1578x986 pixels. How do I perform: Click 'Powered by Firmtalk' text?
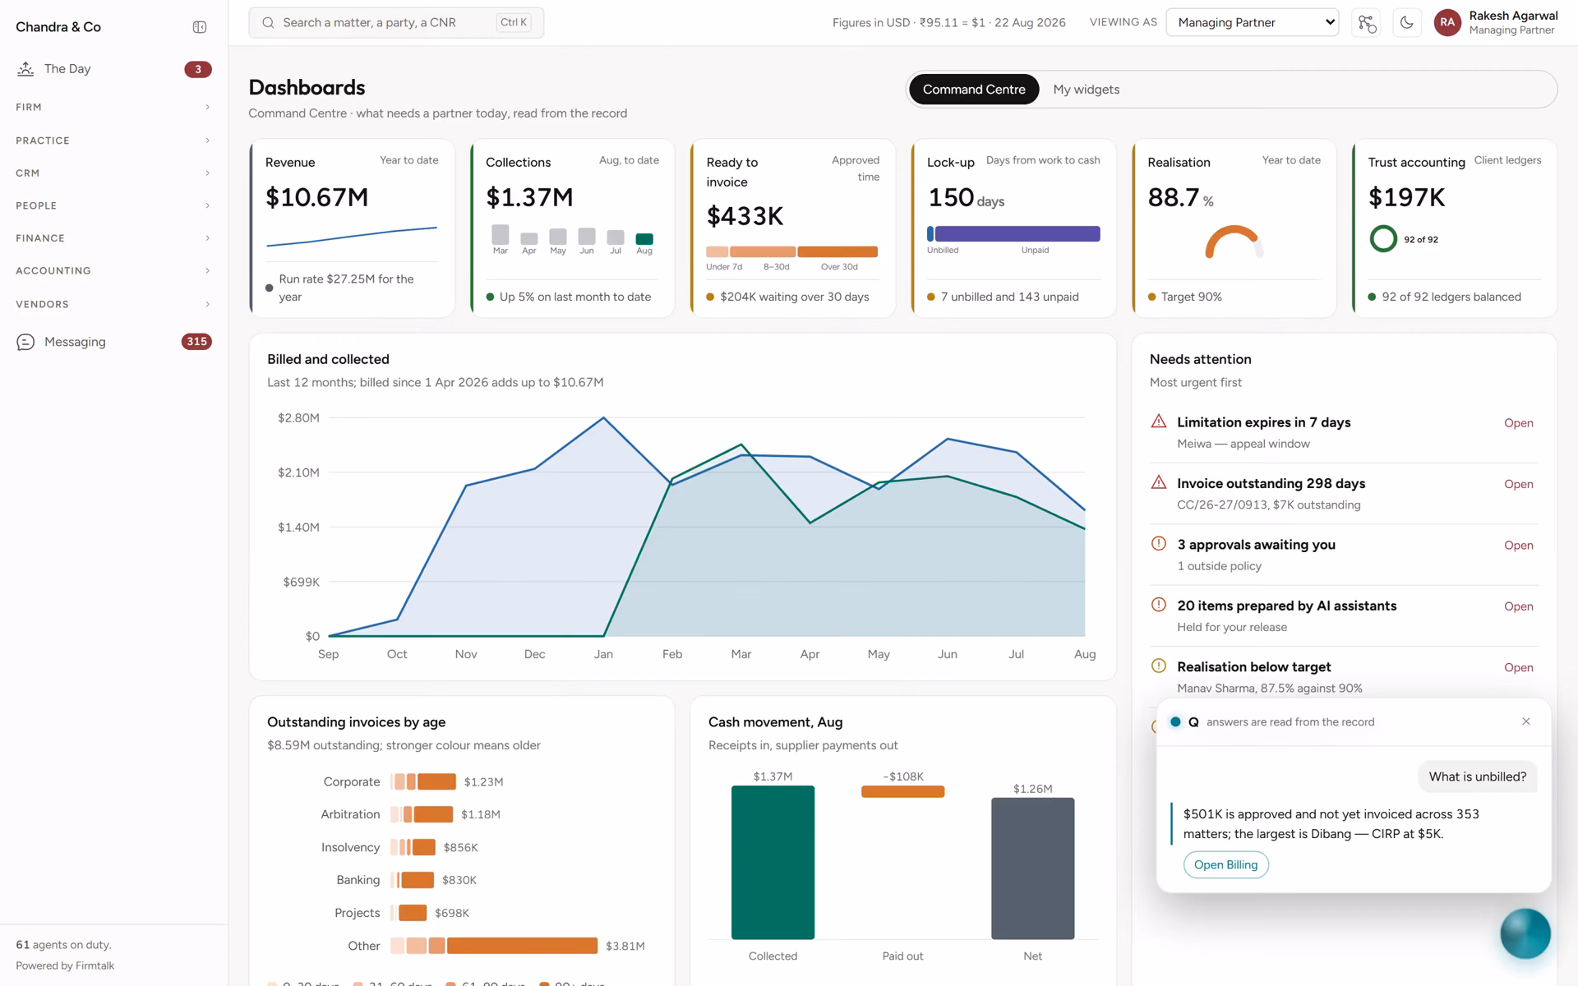pyautogui.click(x=65, y=965)
